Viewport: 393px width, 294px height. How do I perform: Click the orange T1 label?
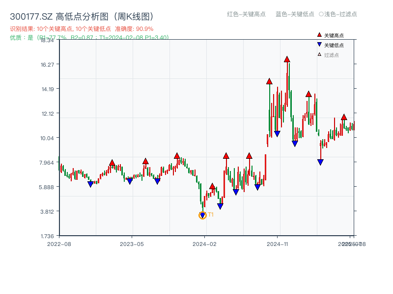(211, 215)
